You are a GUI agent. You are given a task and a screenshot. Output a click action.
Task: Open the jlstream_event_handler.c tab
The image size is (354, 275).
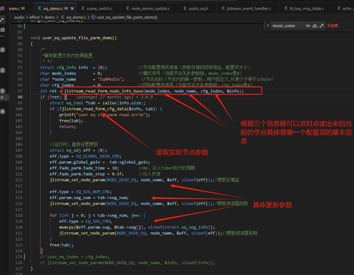(x=246, y=8)
